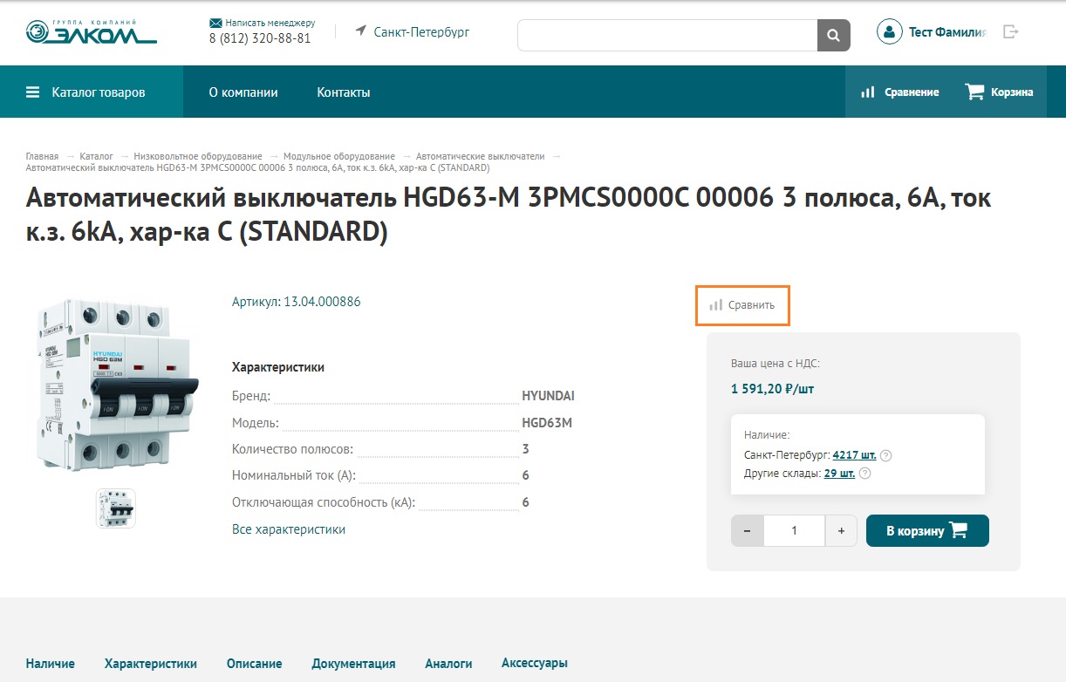Screen dimensions: 1066x682
Task: Increase quantity with the plus button
Action: point(841,530)
